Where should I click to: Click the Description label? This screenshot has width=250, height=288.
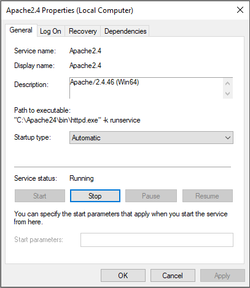click(x=31, y=85)
